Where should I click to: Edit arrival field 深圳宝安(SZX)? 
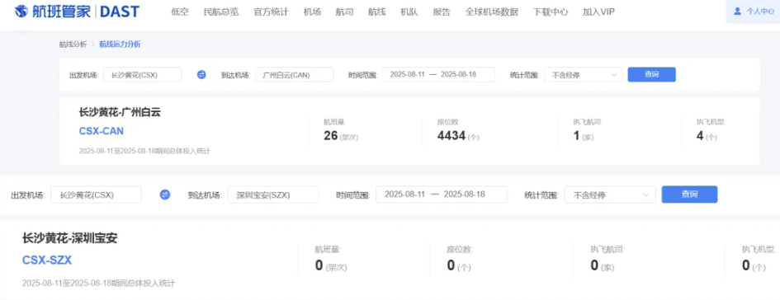(x=273, y=195)
